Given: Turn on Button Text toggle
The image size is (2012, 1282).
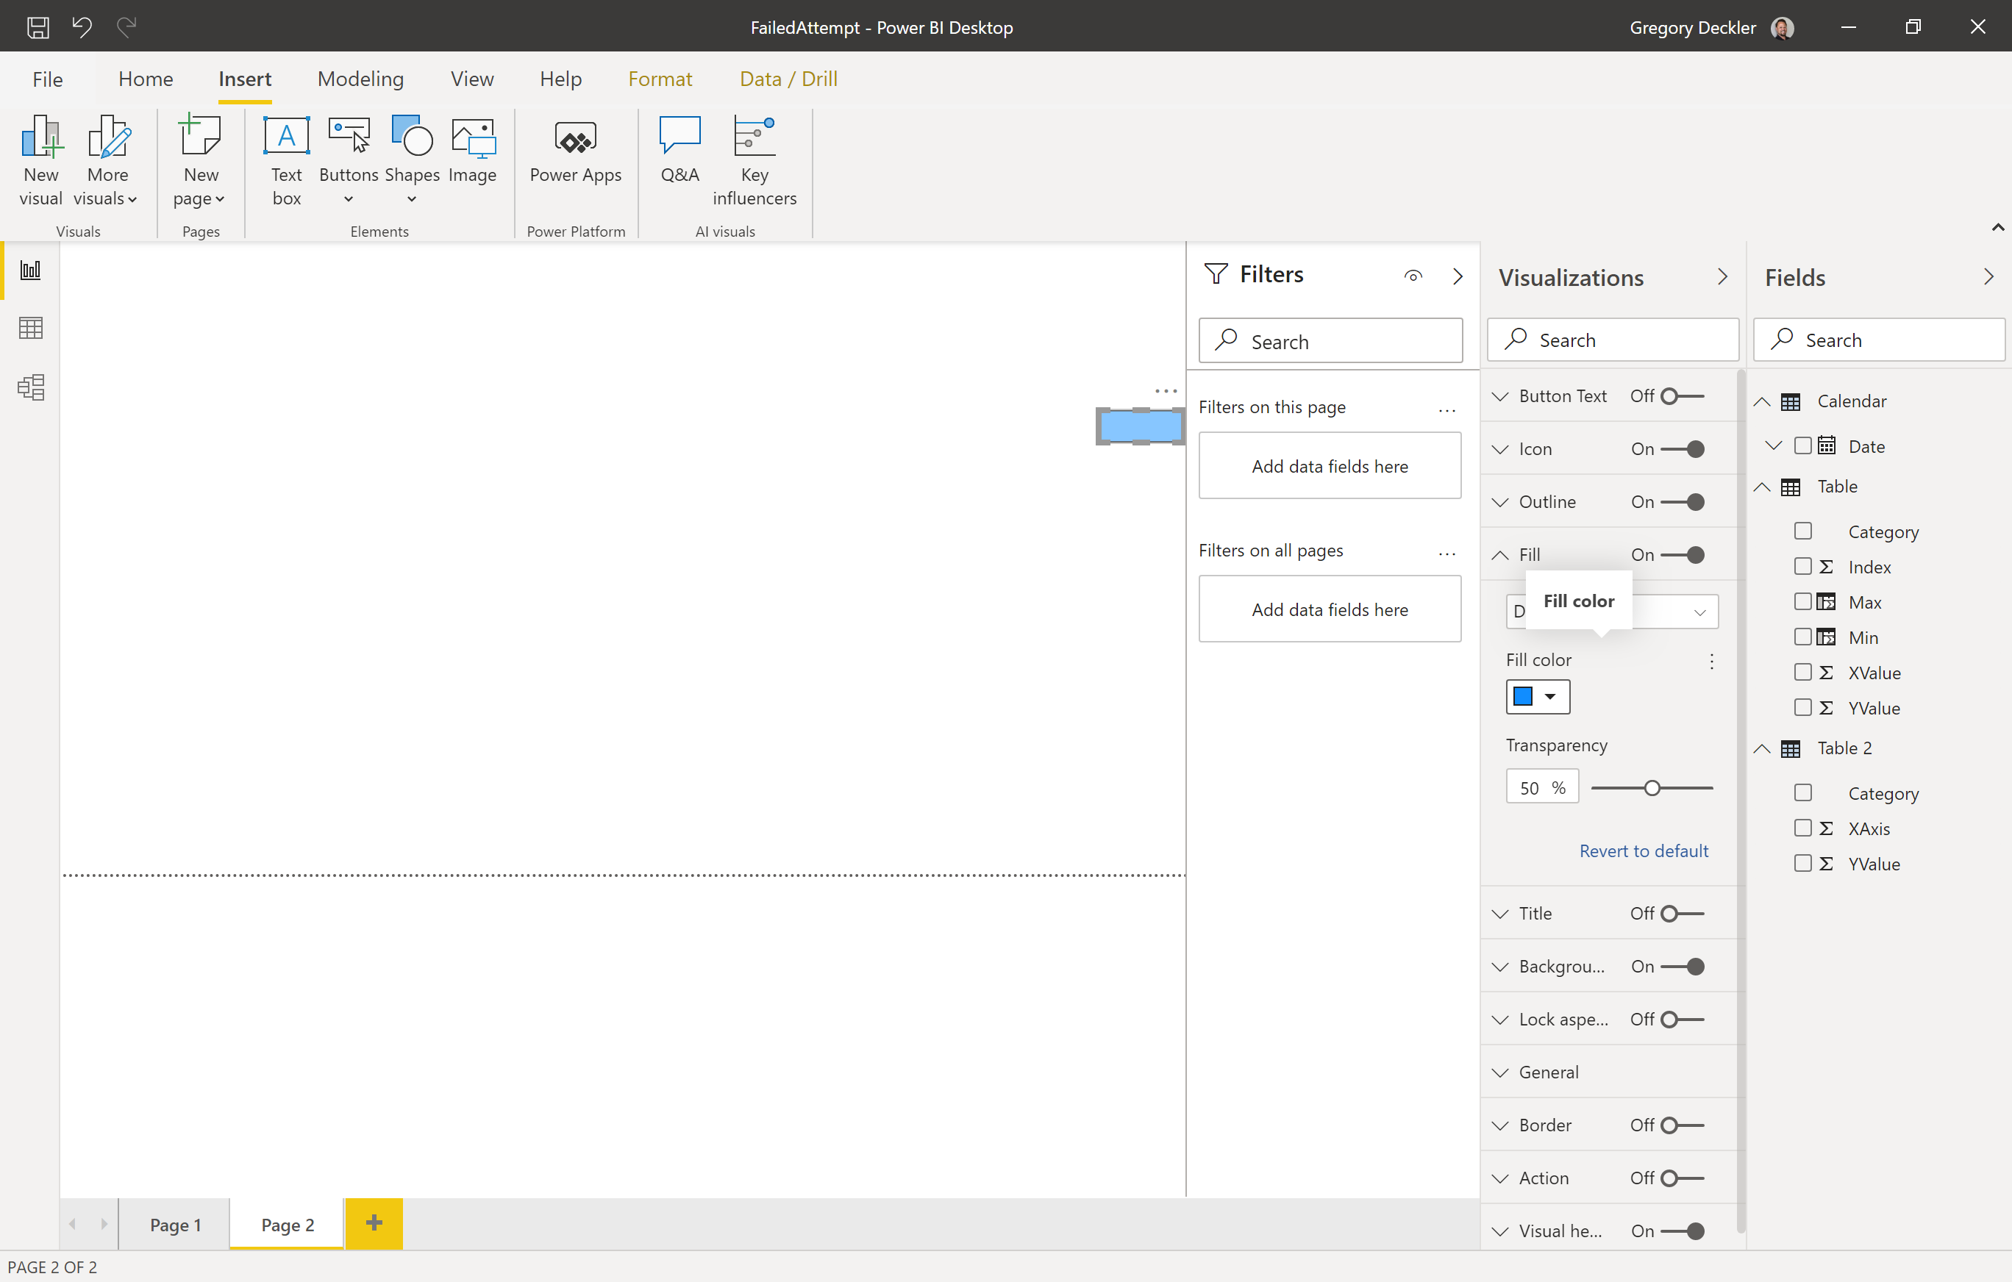Looking at the screenshot, I should tap(1682, 396).
